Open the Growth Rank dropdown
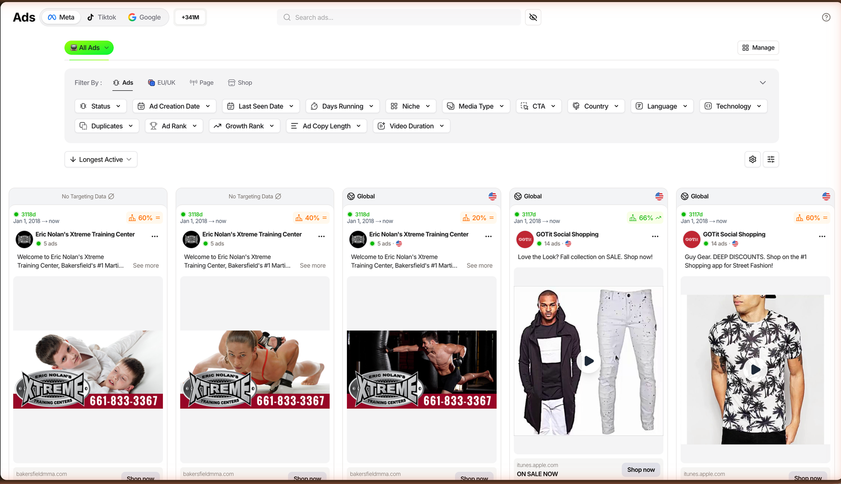 (244, 126)
